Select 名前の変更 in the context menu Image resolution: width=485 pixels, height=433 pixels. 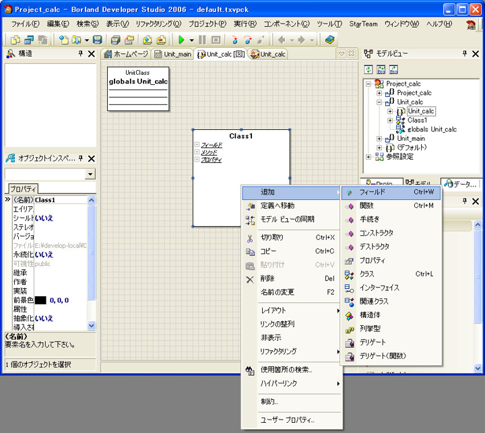click(291, 292)
